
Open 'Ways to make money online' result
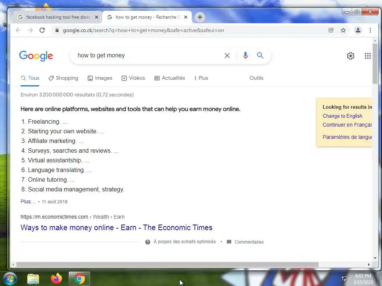point(116,228)
